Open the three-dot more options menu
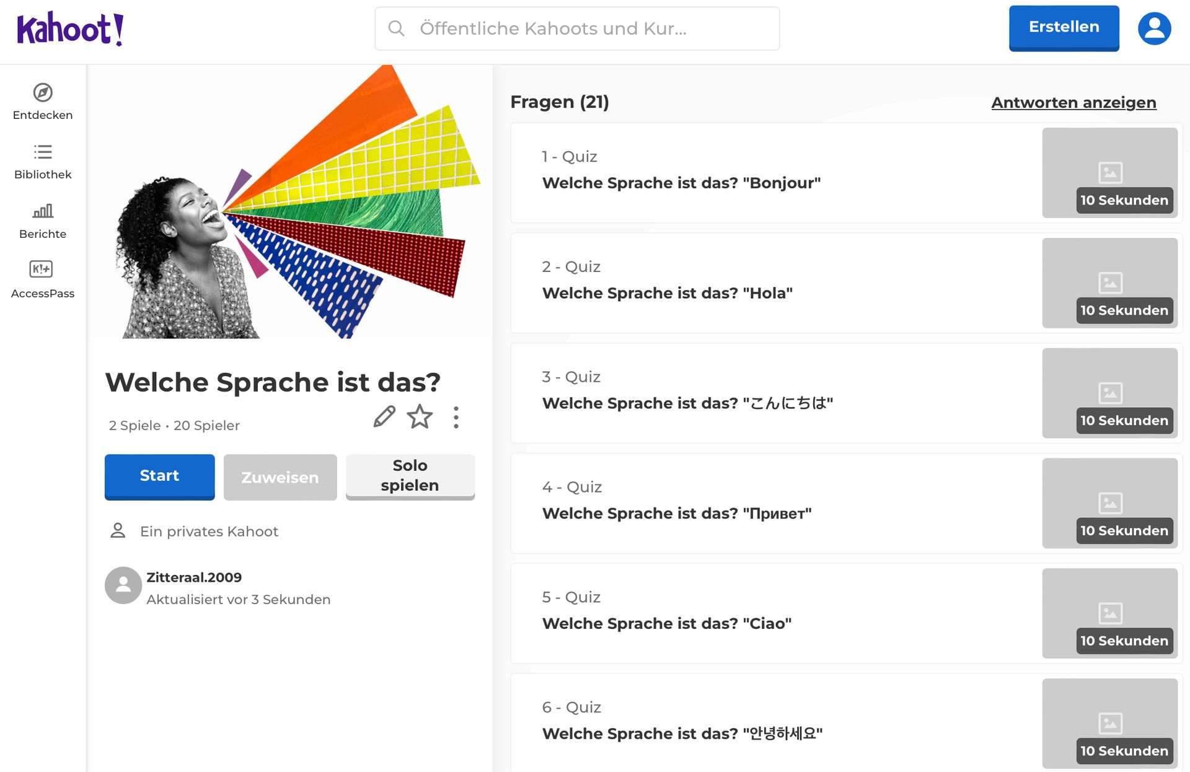Screen dimensions: 1190x772 pos(456,418)
